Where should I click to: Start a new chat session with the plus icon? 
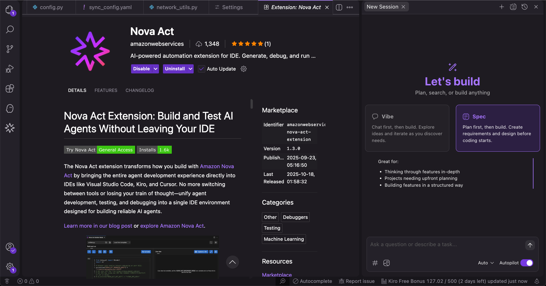[502, 7]
